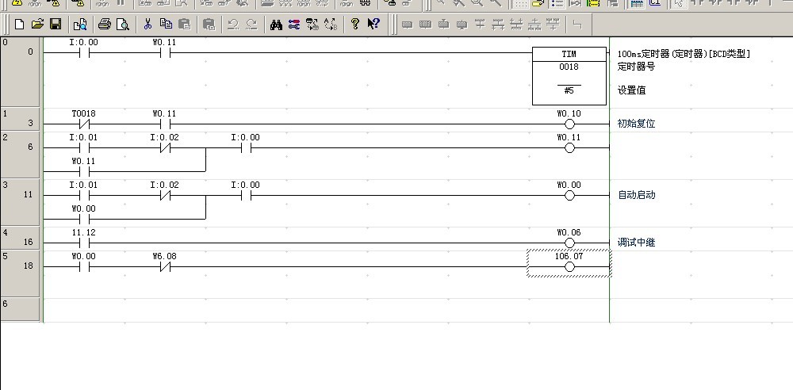Select the 11.12 contact in rung 4
Screen dimensions: 793x390
pyautogui.click(x=84, y=243)
